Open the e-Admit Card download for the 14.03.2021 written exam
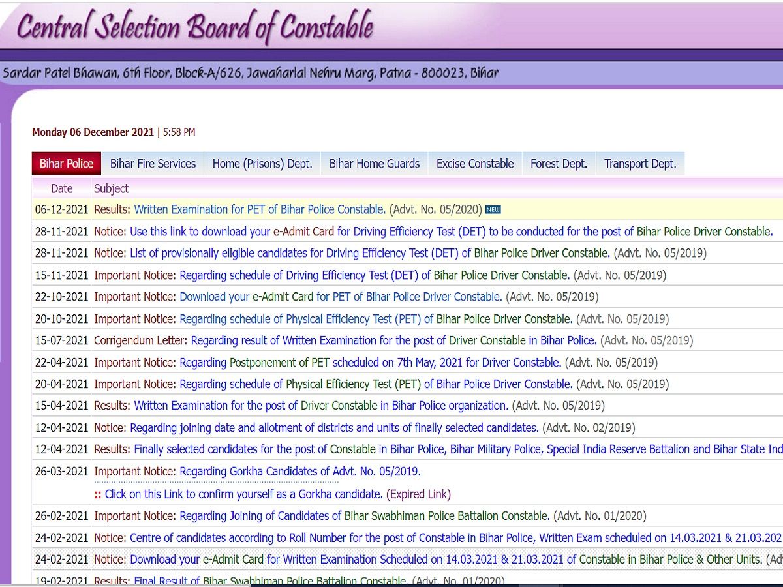Screen dimensions: 783x587 (x=446, y=559)
